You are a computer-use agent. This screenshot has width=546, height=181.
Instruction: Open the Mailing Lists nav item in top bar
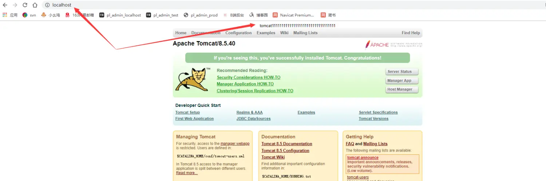pyautogui.click(x=305, y=33)
